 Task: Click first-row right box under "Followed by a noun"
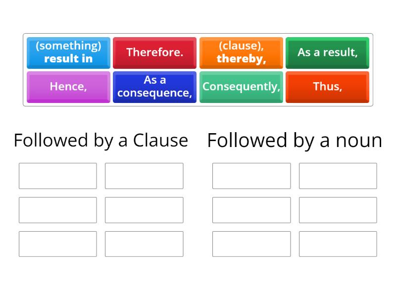pos(338,176)
